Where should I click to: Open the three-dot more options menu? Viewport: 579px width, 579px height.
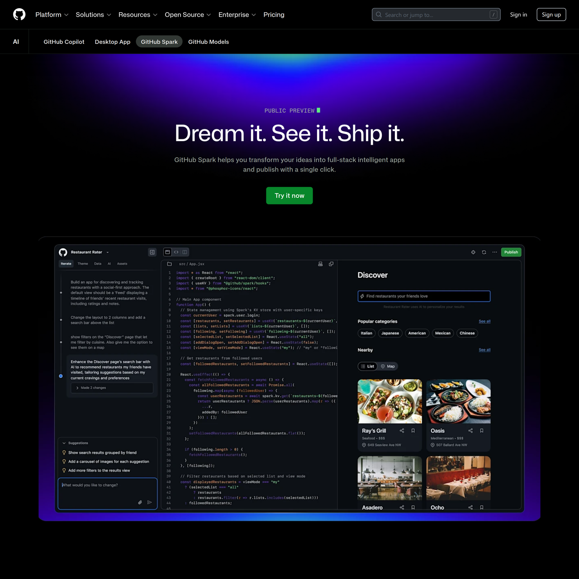point(495,252)
